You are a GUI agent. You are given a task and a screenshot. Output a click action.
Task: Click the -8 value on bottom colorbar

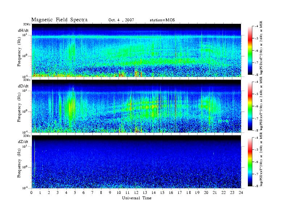[257, 186]
